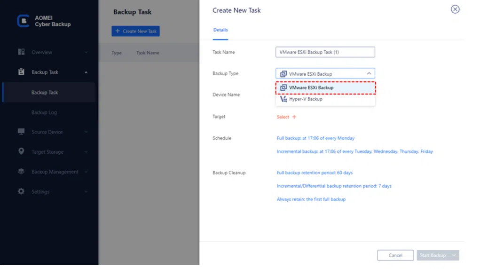Open the Incremental backup schedule link
This screenshot has width=480, height=269.
(x=355, y=151)
